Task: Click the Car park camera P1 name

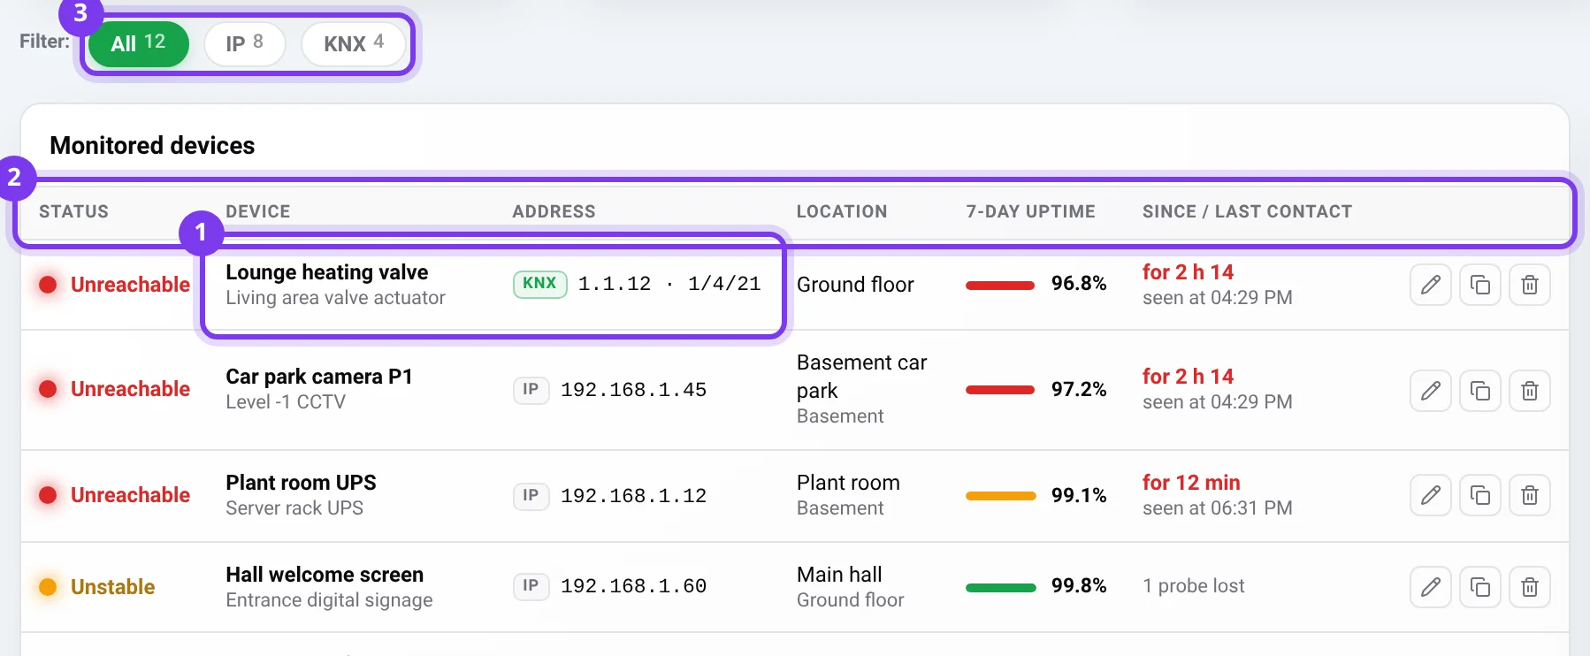Action: pyautogui.click(x=319, y=377)
